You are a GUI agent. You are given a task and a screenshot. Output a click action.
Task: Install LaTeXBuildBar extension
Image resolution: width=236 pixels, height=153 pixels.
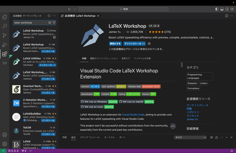pyautogui.click(x=48, y=120)
